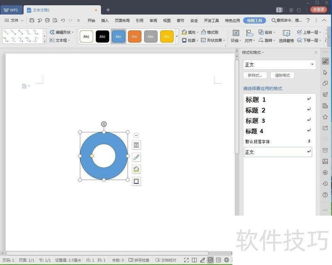Click the Save icon in quick toolbar

pos(32,20)
